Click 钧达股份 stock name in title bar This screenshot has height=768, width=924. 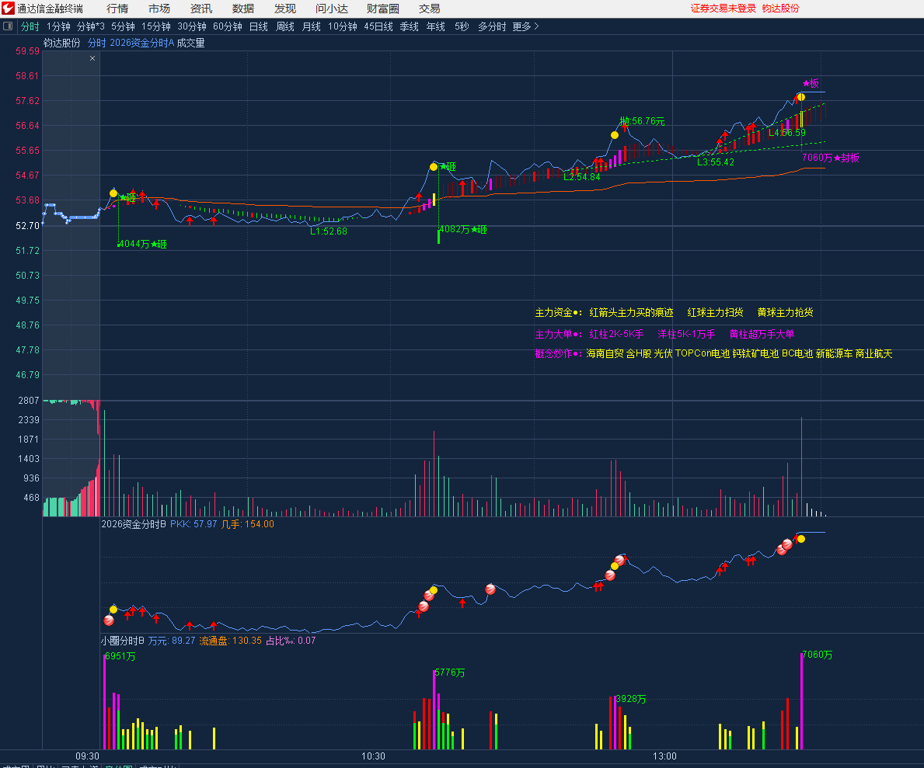[780, 9]
